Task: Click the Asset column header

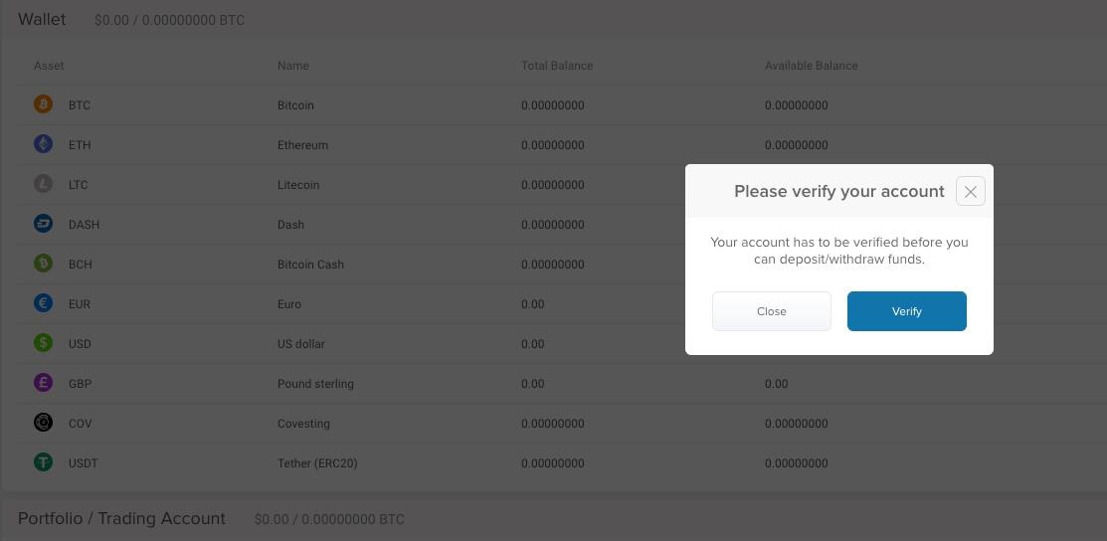Action: tap(49, 66)
